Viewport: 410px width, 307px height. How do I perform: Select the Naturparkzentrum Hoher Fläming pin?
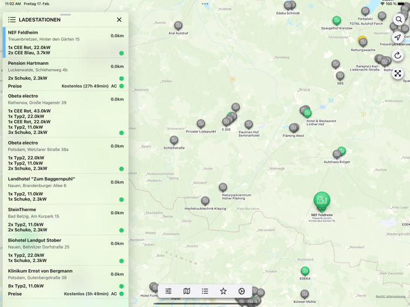tap(223, 187)
